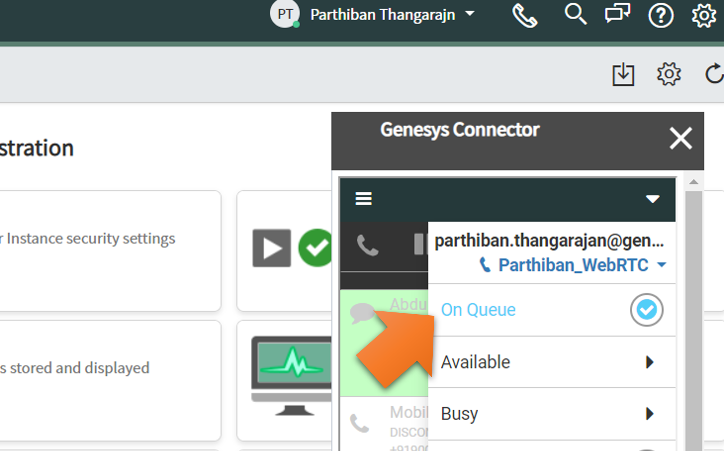Viewport: 724px width, 451px height.
Task: Open the 'stored and displayed' card
Action: pyautogui.click(x=110, y=380)
